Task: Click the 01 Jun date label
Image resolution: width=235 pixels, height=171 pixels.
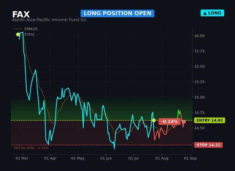Action: pos(106,158)
